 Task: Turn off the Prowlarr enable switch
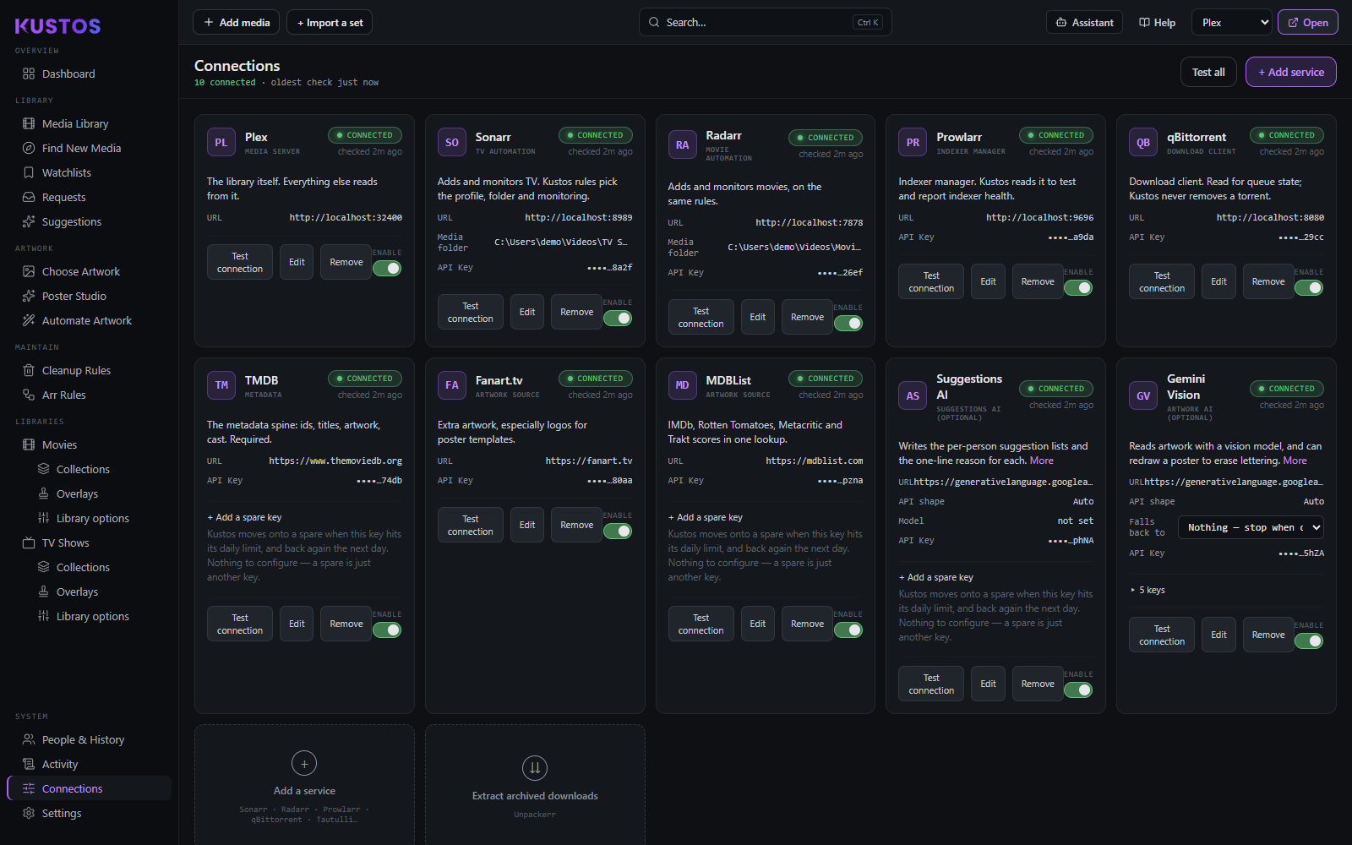pos(1078,288)
